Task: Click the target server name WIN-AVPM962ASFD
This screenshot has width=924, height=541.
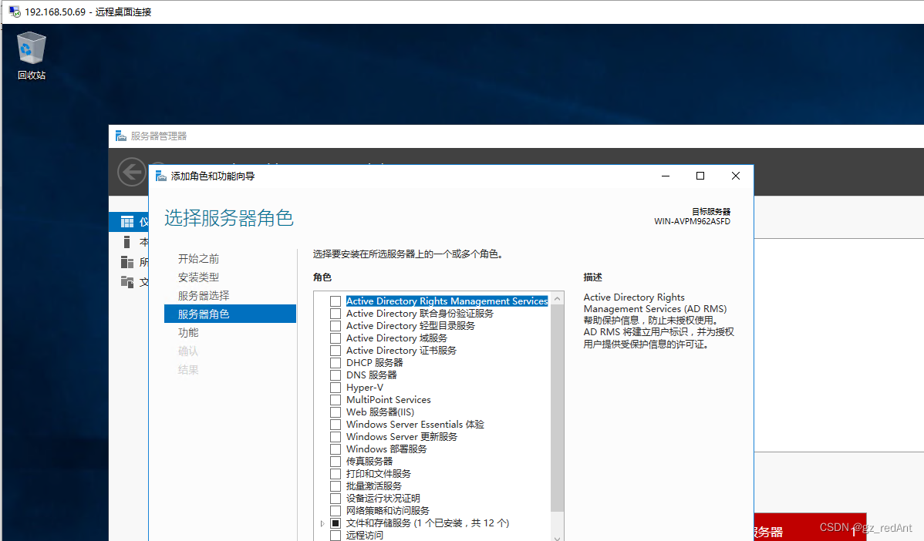Action: 693,221
